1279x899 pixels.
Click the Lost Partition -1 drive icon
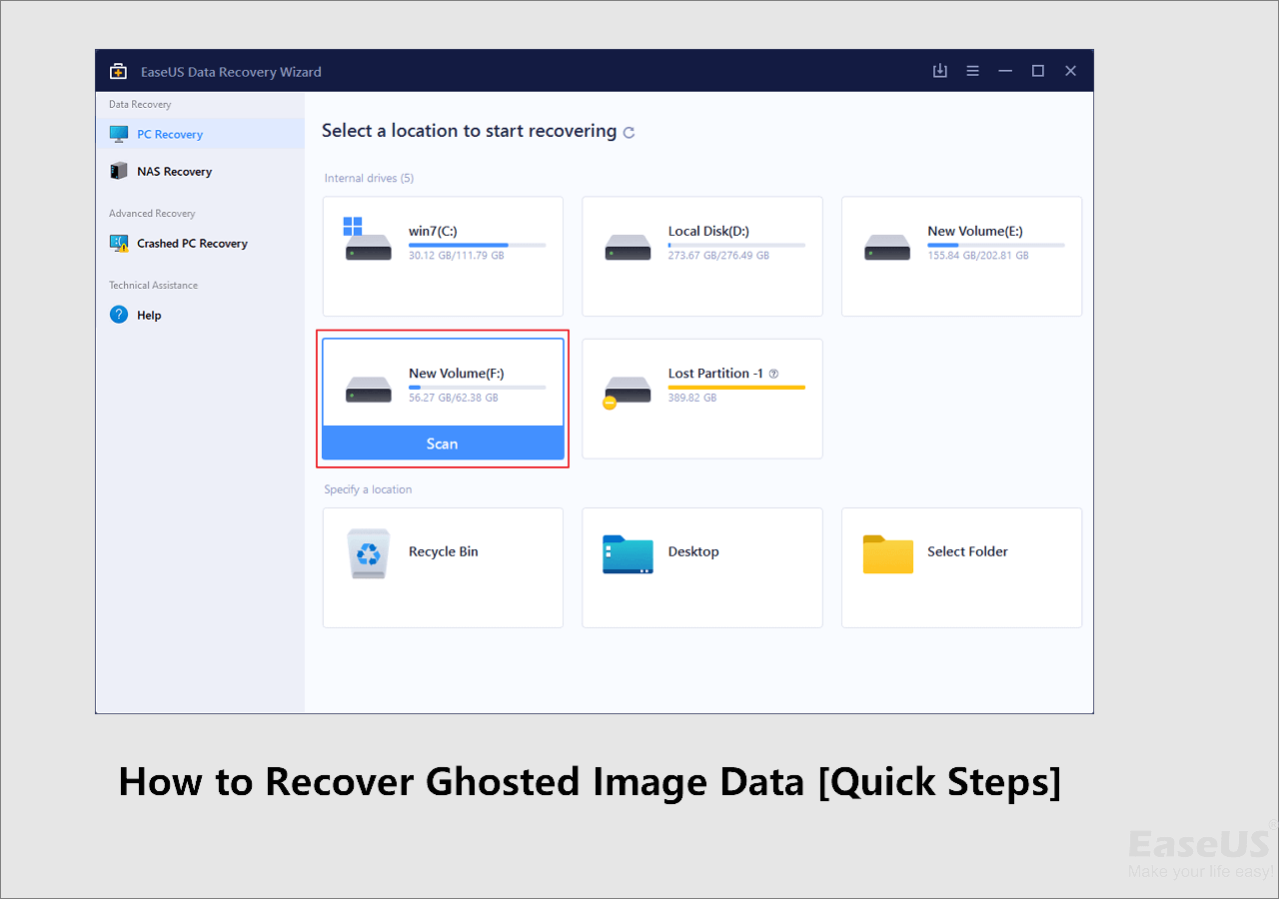click(x=627, y=392)
